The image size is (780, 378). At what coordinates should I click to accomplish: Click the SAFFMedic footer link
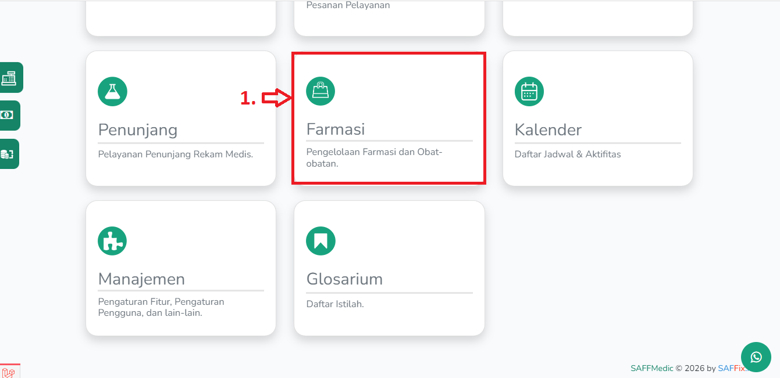coord(651,368)
